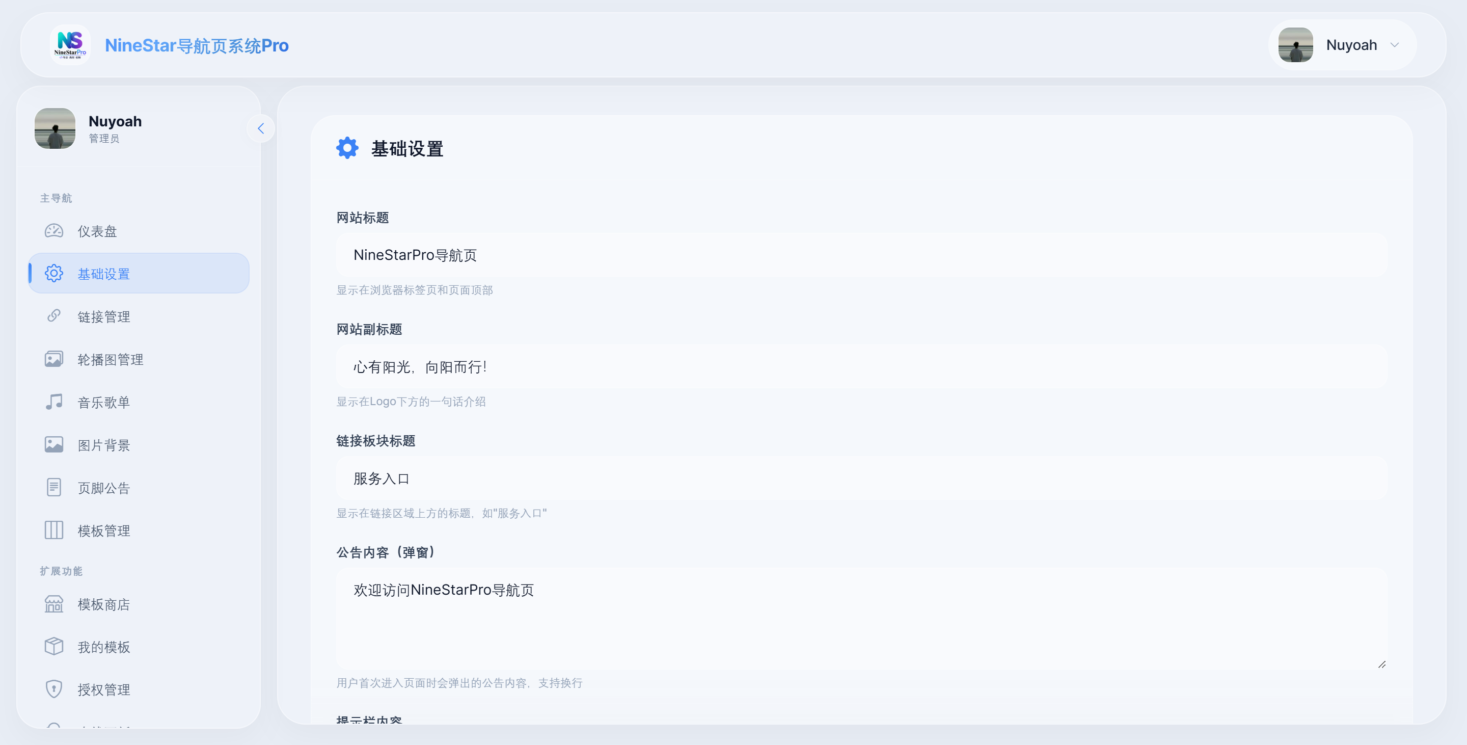This screenshot has width=1467, height=745.
Task: Click hint text 显示在Logo下方的一句话介绍
Action: click(x=411, y=402)
